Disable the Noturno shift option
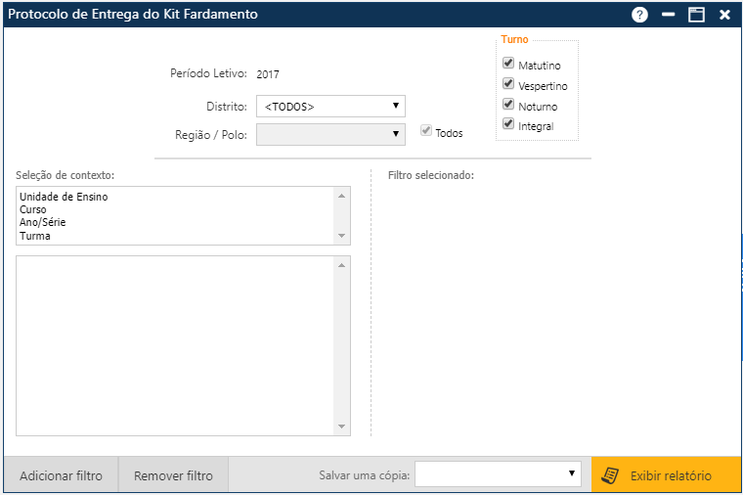743x495 pixels. coord(508,105)
